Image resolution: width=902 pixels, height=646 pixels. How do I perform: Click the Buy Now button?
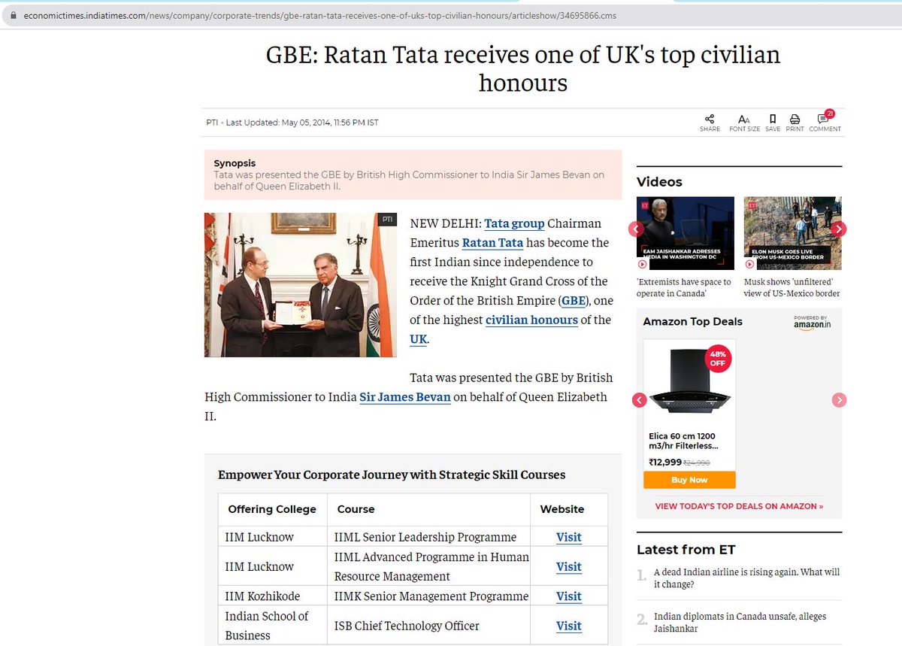689,480
